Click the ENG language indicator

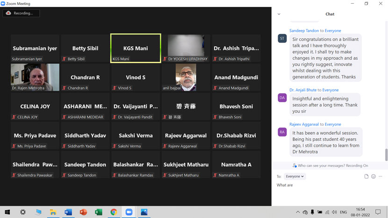344,212
